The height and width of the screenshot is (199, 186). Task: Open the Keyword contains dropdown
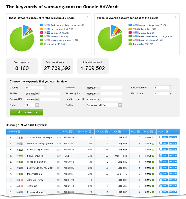tap(93, 88)
